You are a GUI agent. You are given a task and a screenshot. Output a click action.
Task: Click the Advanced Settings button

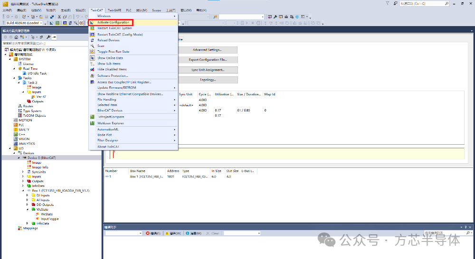[207, 50]
